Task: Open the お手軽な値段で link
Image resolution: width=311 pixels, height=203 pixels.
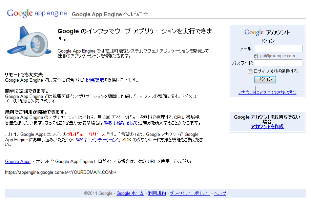Action: pyautogui.click(x=121, y=123)
